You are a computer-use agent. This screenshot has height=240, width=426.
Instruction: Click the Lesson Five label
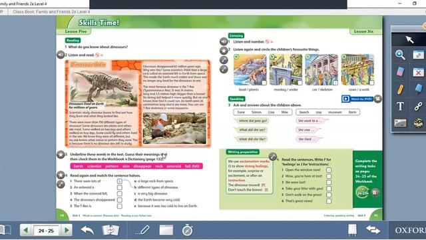pyautogui.click(x=75, y=31)
